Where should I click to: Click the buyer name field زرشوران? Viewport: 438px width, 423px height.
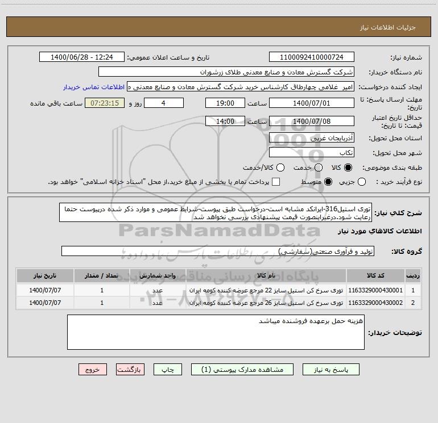226,72
